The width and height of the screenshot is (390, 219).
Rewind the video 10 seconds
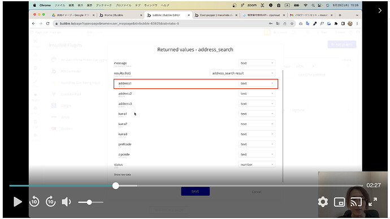34,201
